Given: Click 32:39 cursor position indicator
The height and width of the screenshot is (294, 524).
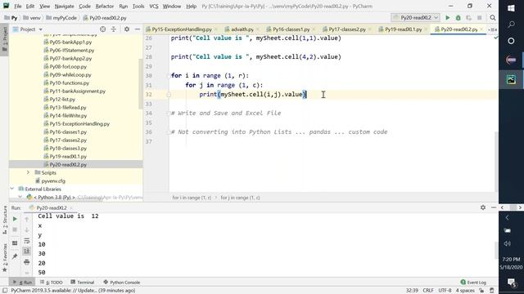Looking at the screenshot, I should click(x=412, y=291).
